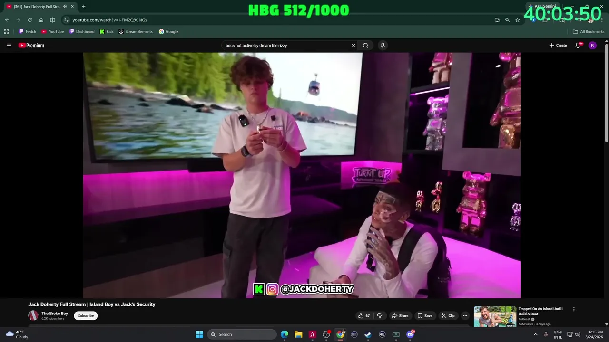Bookmark this page with the star icon
The width and height of the screenshot is (609, 342).
[518, 20]
